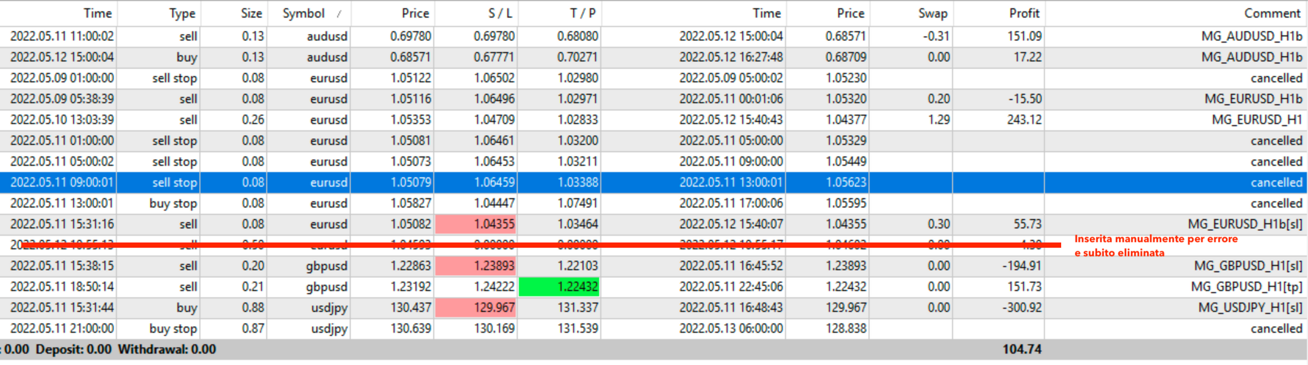Select the Comment column header
Viewport: 1308px width, 365px height.
pos(1175,13)
